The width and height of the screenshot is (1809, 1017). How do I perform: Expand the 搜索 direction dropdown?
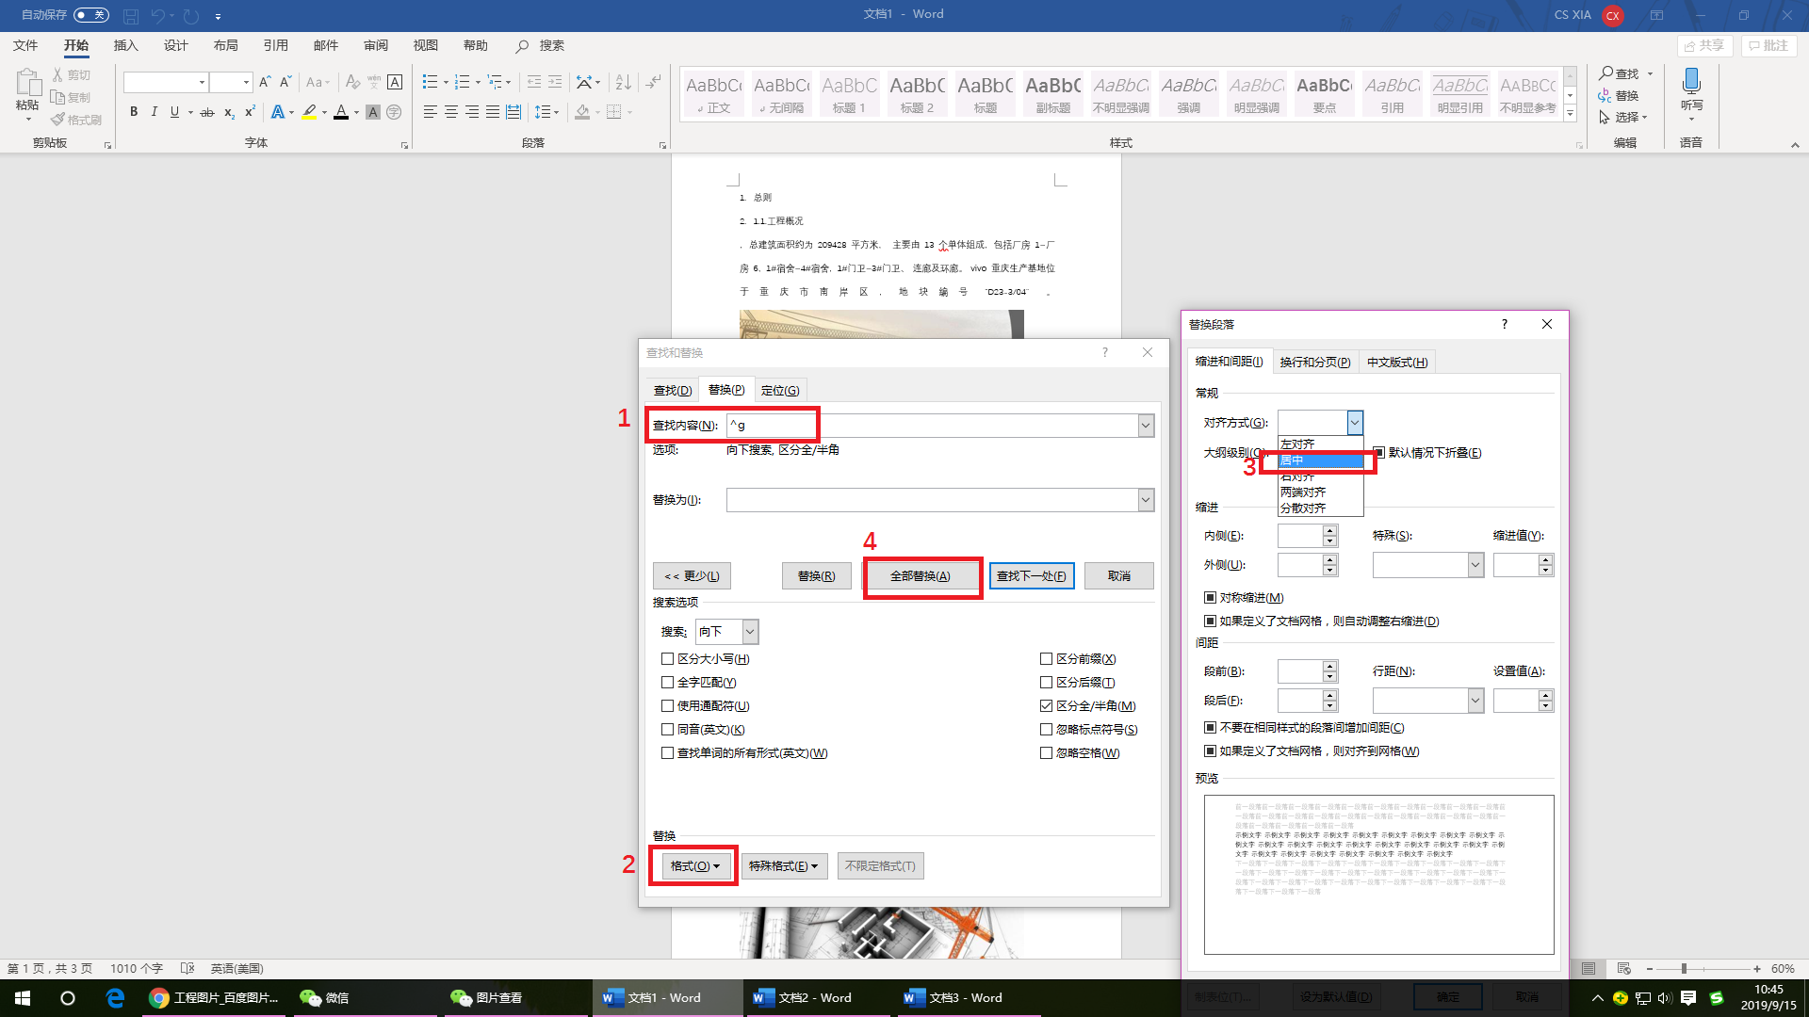750,632
